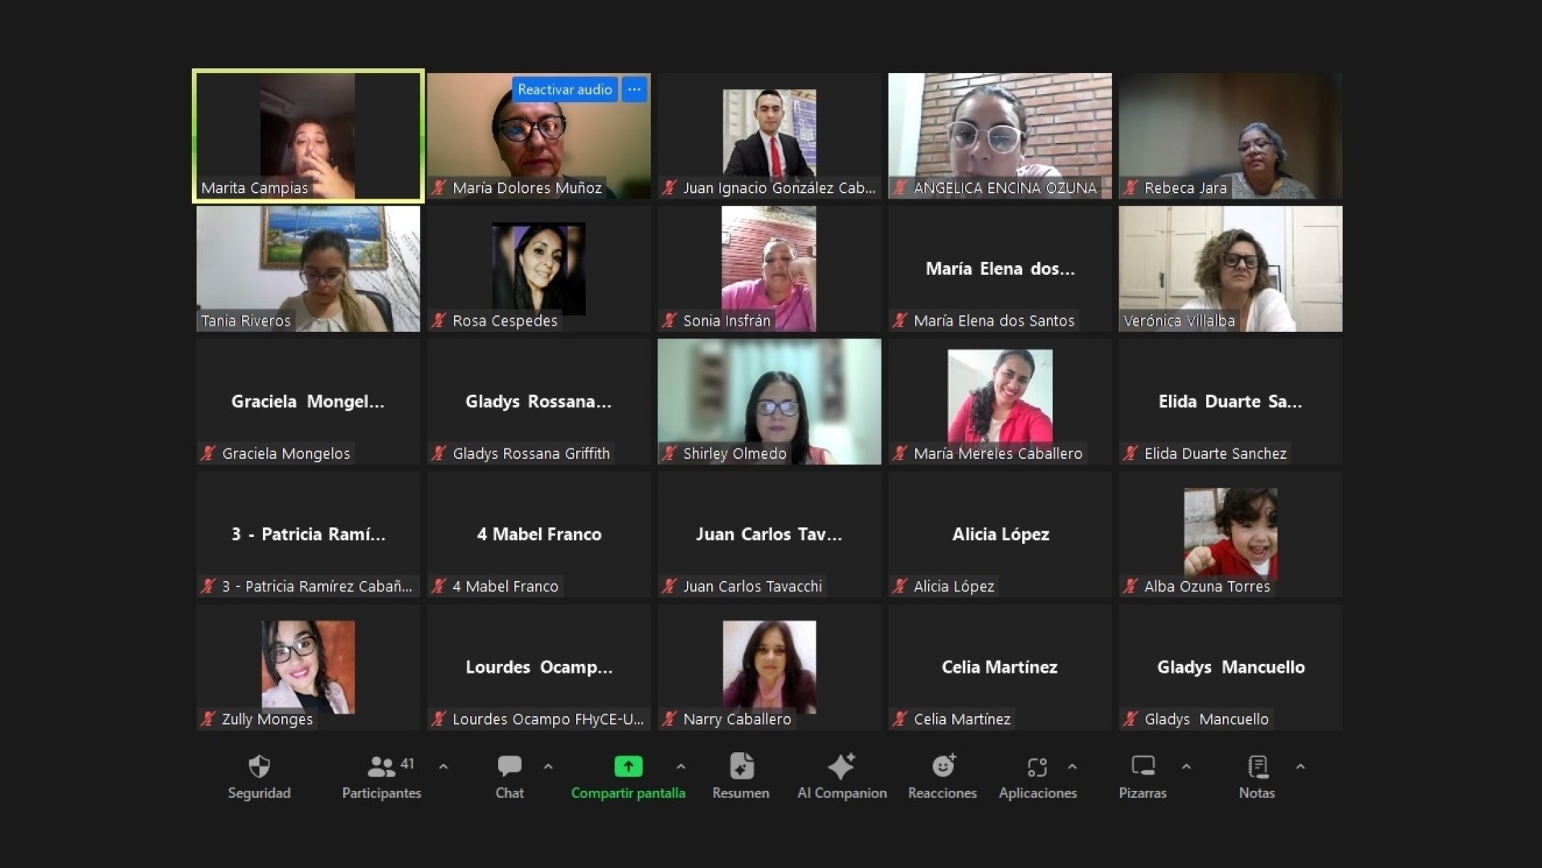Click the 'Lourdes Ocampo FHyCE-U...' name label
Image resolution: width=1542 pixels, height=868 pixels.
coord(548,719)
